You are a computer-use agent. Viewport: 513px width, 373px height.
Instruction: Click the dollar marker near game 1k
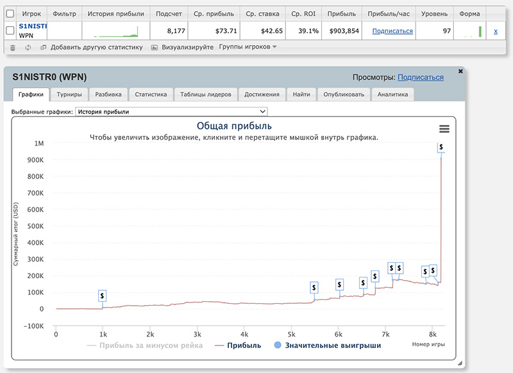[x=103, y=295]
